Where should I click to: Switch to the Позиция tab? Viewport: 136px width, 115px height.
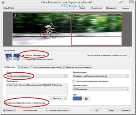(23, 67)
